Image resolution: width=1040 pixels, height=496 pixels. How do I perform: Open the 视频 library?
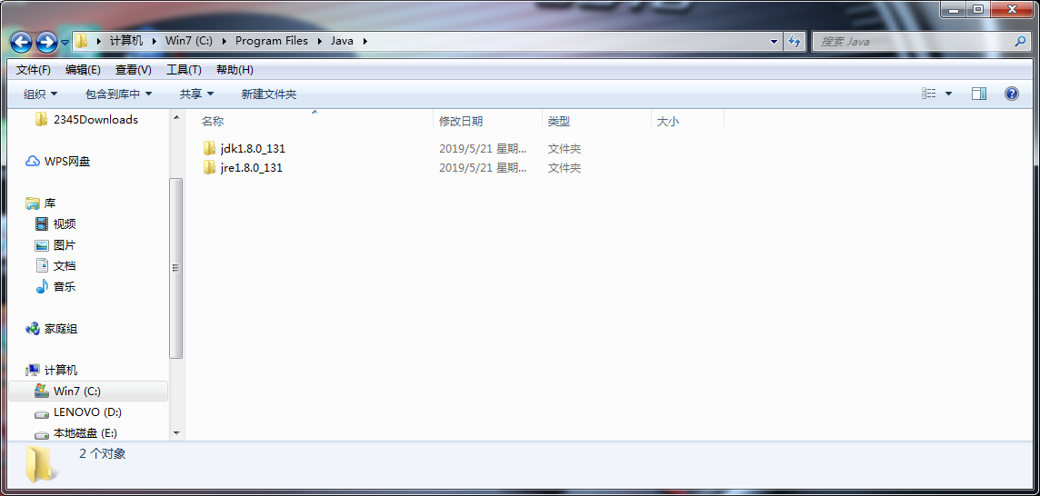pos(65,224)
